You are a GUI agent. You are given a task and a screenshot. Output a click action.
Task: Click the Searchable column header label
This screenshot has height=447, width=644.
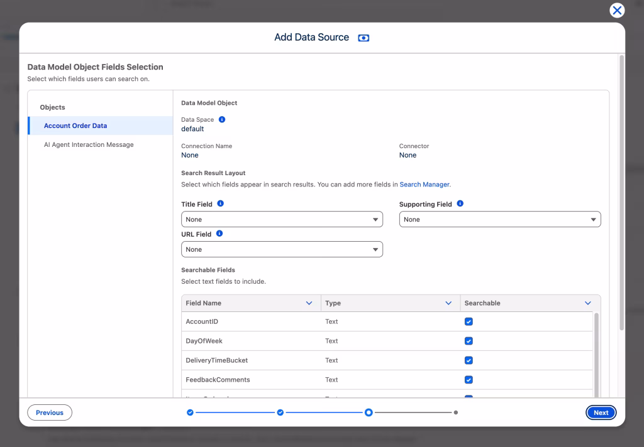482,303
